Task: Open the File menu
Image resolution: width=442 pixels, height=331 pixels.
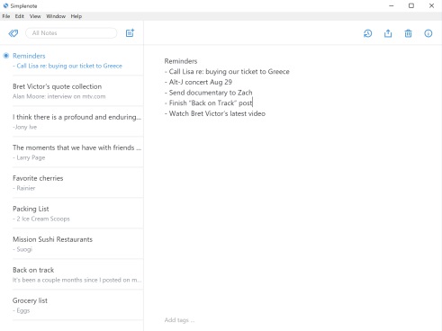Action: (x=6, y=16)
